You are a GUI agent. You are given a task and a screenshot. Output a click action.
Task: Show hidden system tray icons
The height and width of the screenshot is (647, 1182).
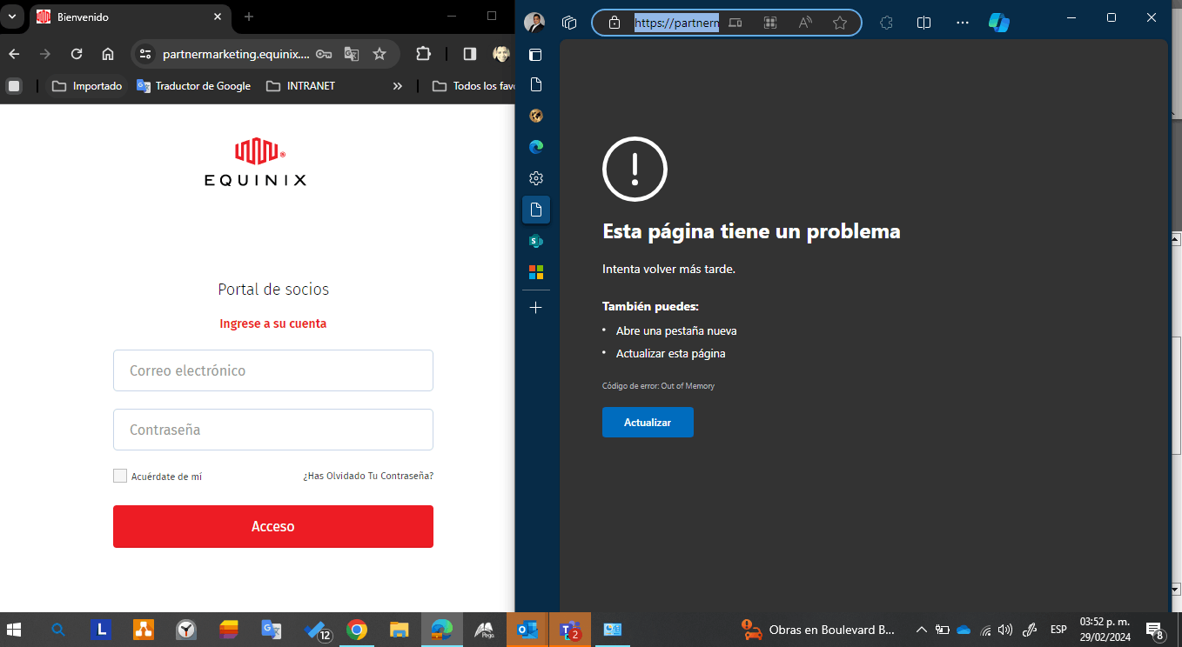point(922,630)
